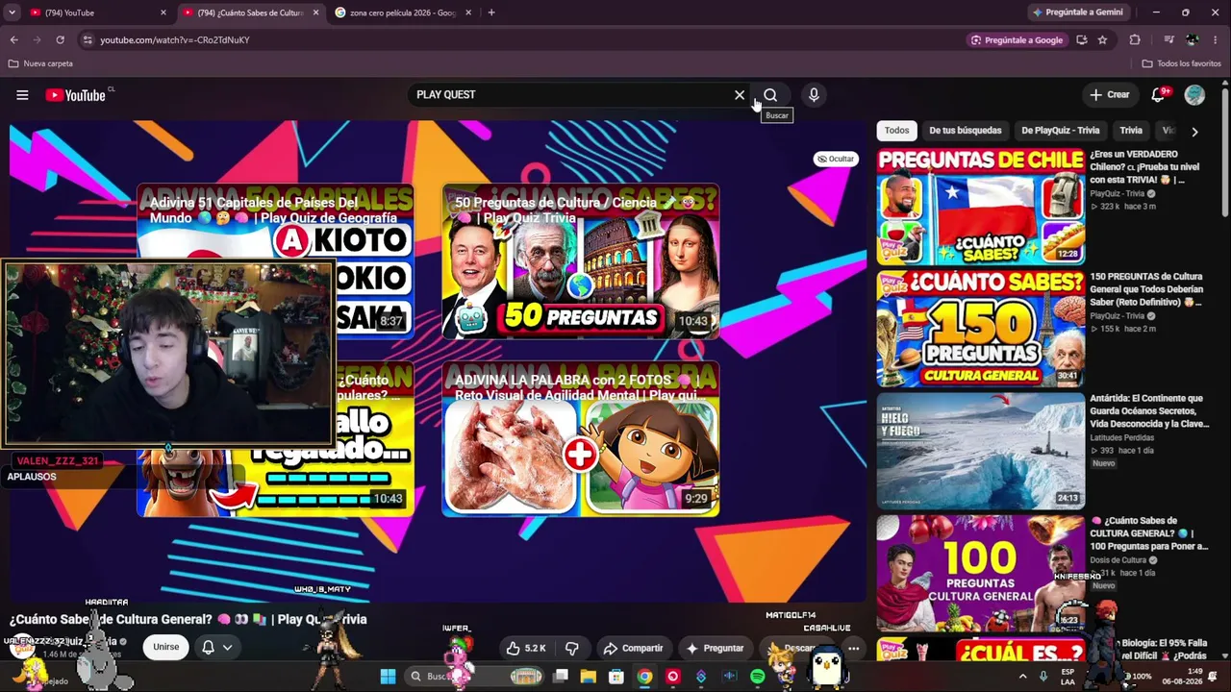Show hidden system tray icons
The width and height of the screenshot is (1231, 692).
tap(1022, 677)
